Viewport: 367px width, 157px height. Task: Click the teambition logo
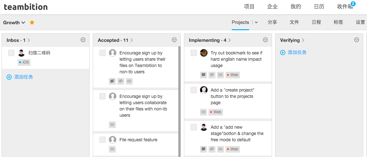click(x=26, y=7)
